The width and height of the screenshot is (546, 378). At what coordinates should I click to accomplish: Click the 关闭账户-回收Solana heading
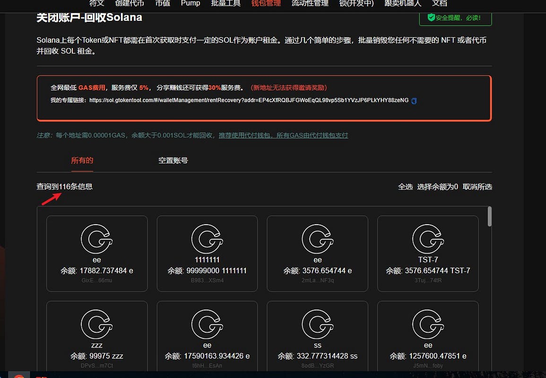(89, 17)
